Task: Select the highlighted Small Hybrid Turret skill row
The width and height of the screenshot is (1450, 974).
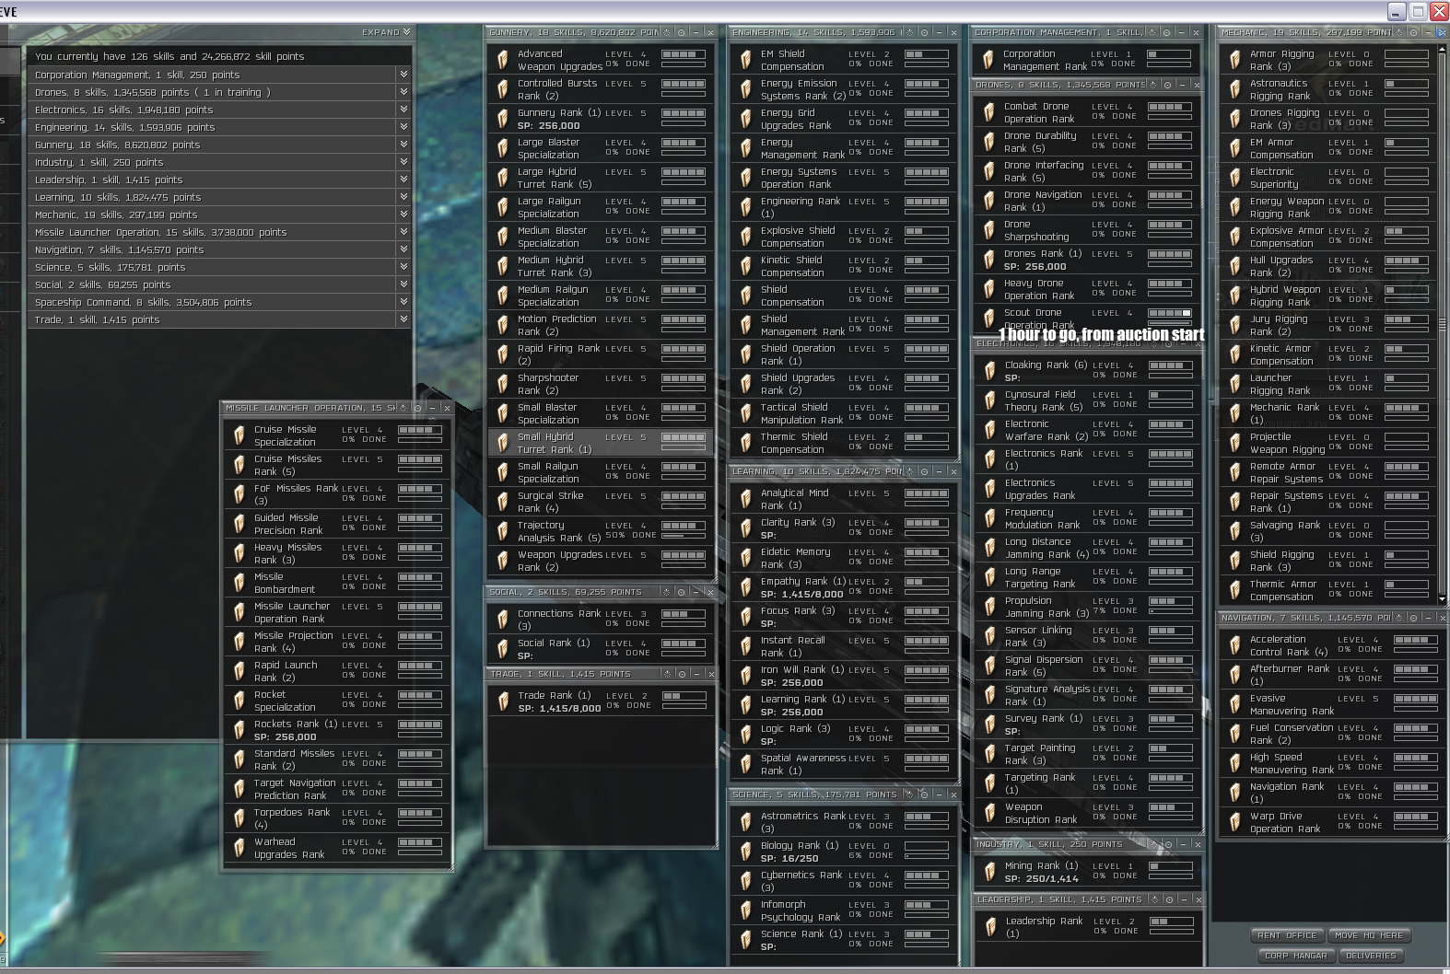Action: 601,443
